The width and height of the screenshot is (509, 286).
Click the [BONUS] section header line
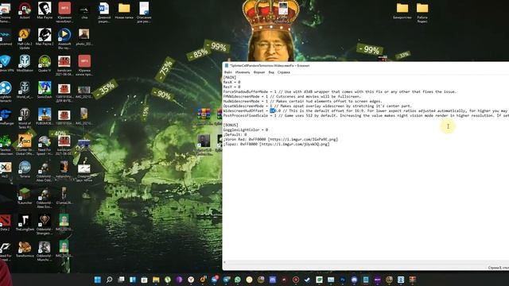point(231,126)
